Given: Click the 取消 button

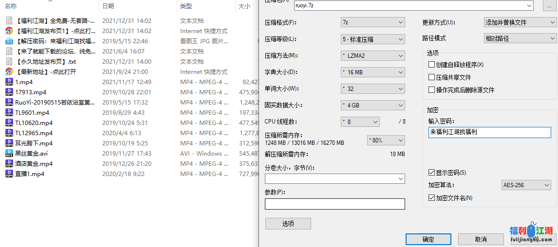Looking at the screenshot, I should 481,239.
